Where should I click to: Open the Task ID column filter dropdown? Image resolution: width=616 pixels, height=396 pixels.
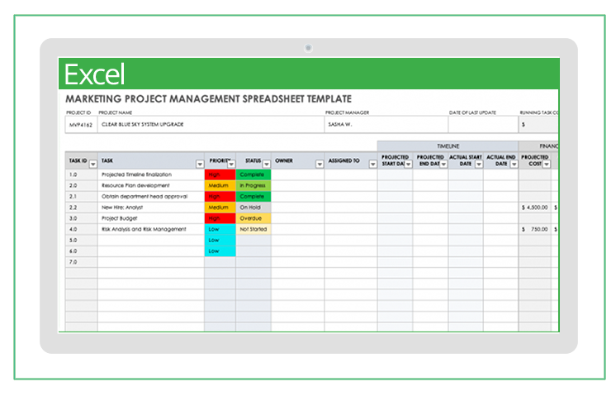pos(92,164)
